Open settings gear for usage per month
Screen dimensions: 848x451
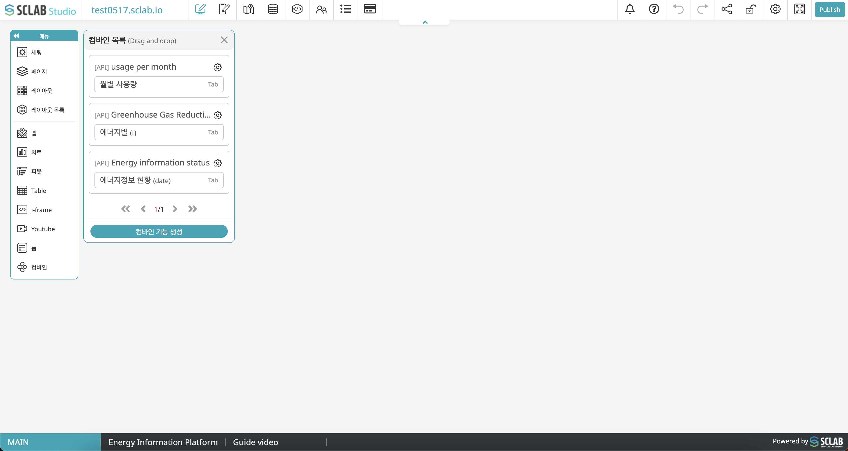pos(218,67)
